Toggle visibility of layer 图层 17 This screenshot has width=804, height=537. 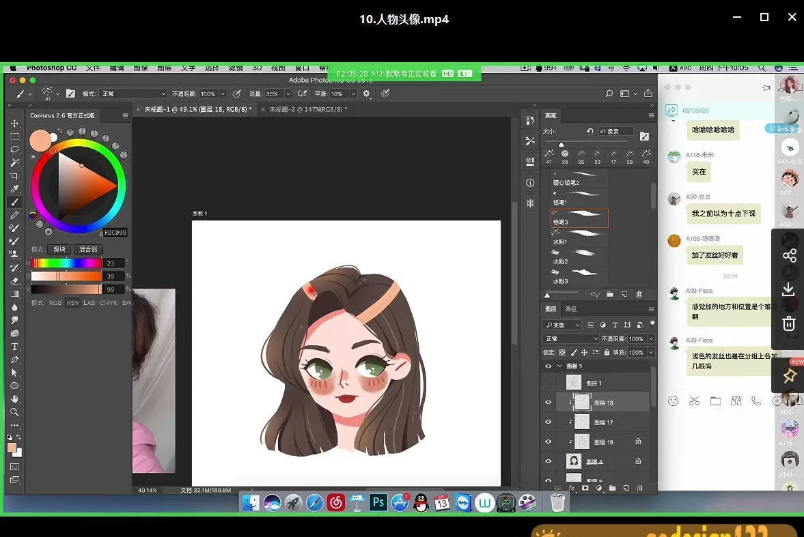tap(548, 422)
